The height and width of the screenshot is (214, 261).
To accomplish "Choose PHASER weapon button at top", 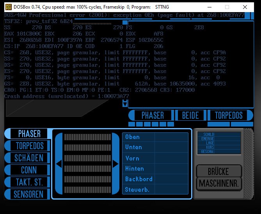I will point(151,115).
